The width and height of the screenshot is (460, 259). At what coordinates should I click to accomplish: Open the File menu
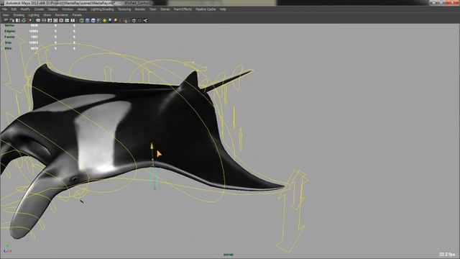5,9
